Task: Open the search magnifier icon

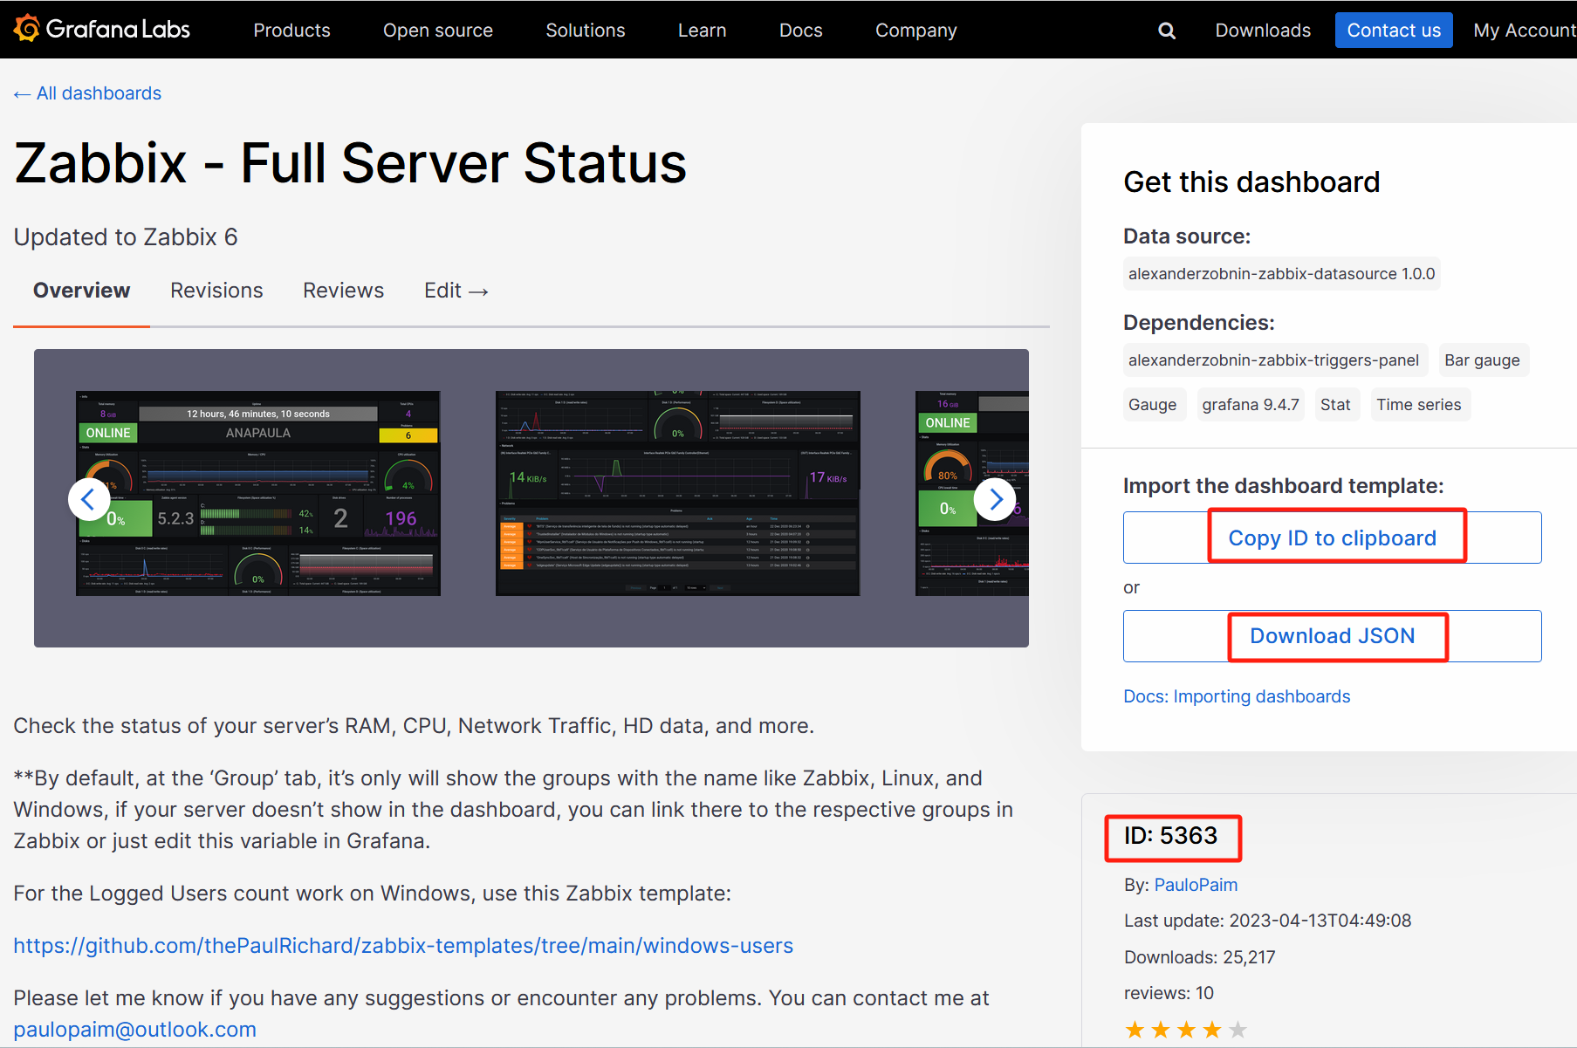Action: [1166, 31]
